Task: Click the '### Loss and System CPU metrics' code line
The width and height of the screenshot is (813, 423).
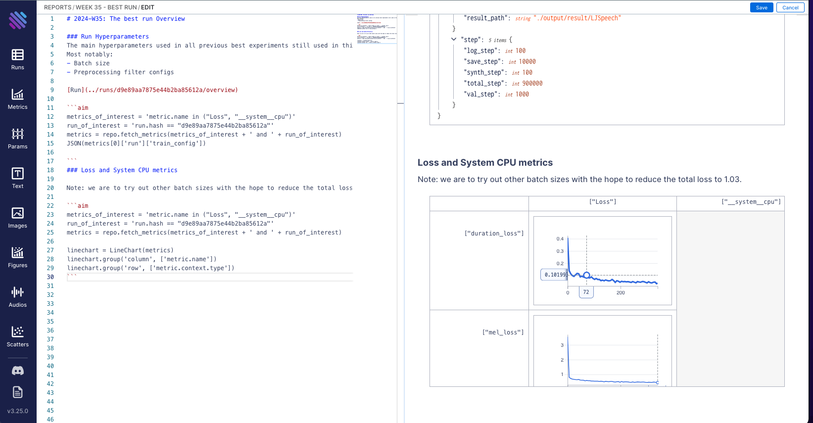Action: click(x=122, y=170)
